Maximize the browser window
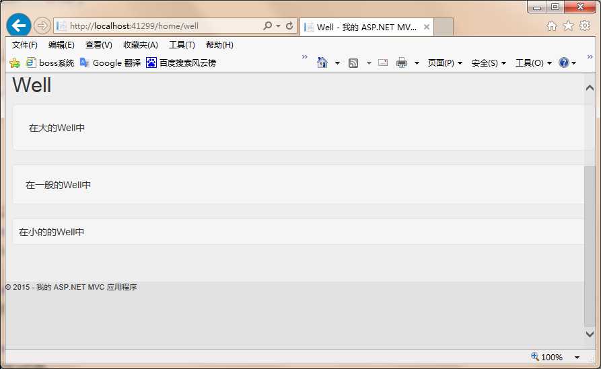Screen dimensions: 601x369 coord(555,7)
